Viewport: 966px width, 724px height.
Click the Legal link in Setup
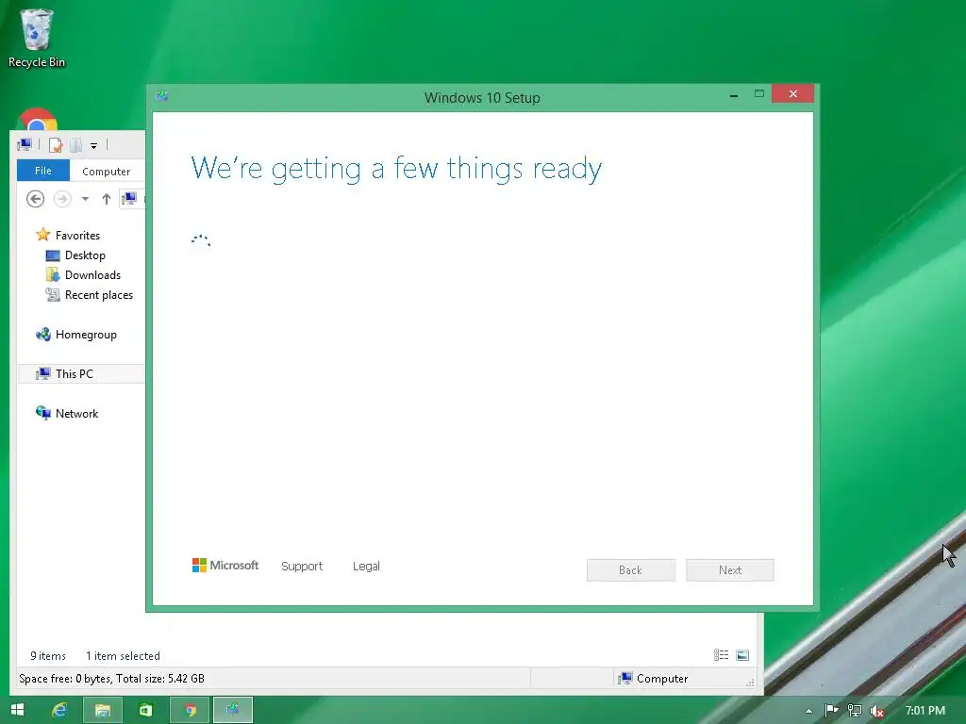pos(366,566)
